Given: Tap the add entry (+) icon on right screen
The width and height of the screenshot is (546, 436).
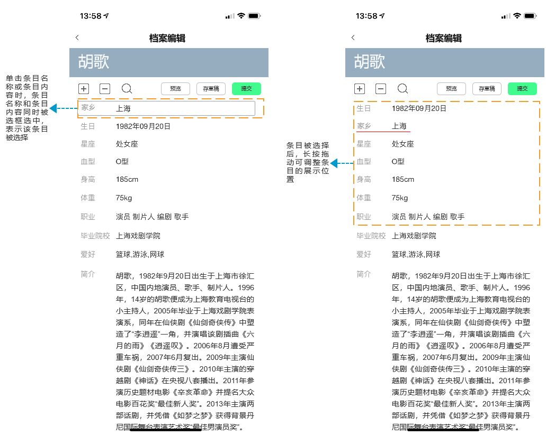Looking at the screenshot, I should click(x=360, y=89).
